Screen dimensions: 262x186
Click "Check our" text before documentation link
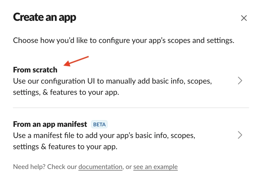tap(62, 167)
